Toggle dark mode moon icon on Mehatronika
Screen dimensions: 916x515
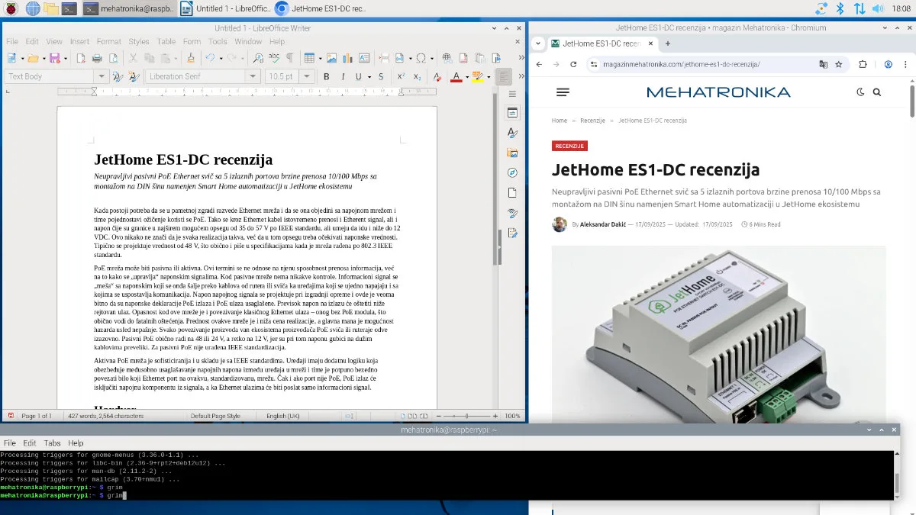(x=860, y=92)
